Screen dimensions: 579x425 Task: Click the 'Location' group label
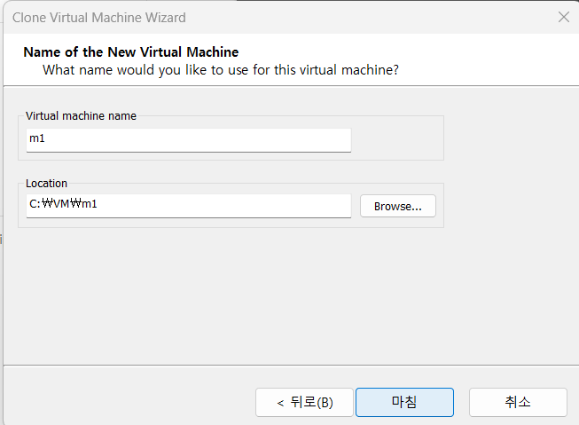pos(46,184)
